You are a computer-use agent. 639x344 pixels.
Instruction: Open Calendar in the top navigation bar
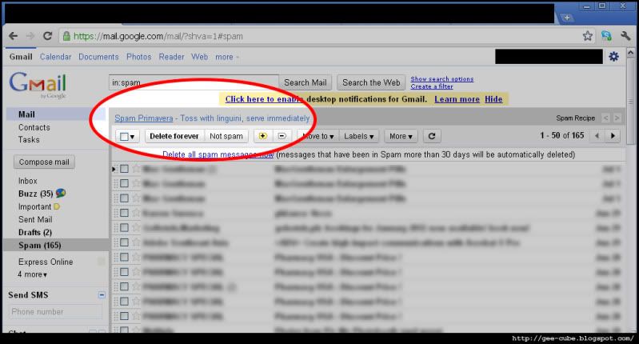55,57
